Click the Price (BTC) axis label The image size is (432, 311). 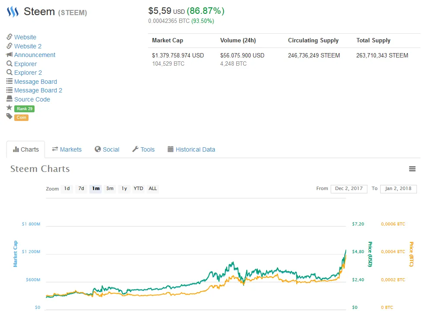pos(411,254)
